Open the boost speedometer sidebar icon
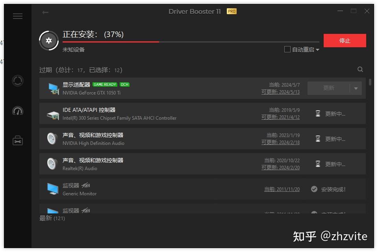The width and height of the screenshot is (378, 252). [18, 111]
